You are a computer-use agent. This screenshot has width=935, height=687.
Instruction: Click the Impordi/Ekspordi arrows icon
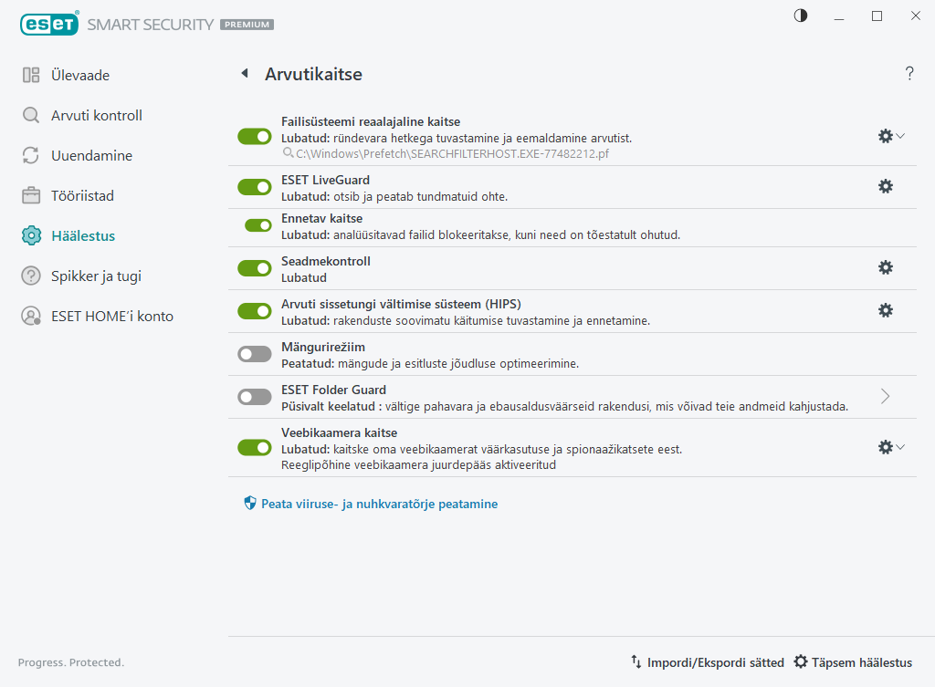tap(636, 662)
